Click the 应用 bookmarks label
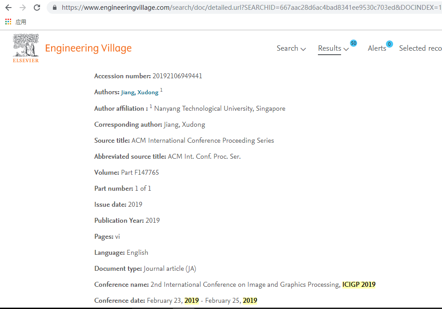Image resolution: width=442 pixels, height=309 pixels. coord(21,22)
